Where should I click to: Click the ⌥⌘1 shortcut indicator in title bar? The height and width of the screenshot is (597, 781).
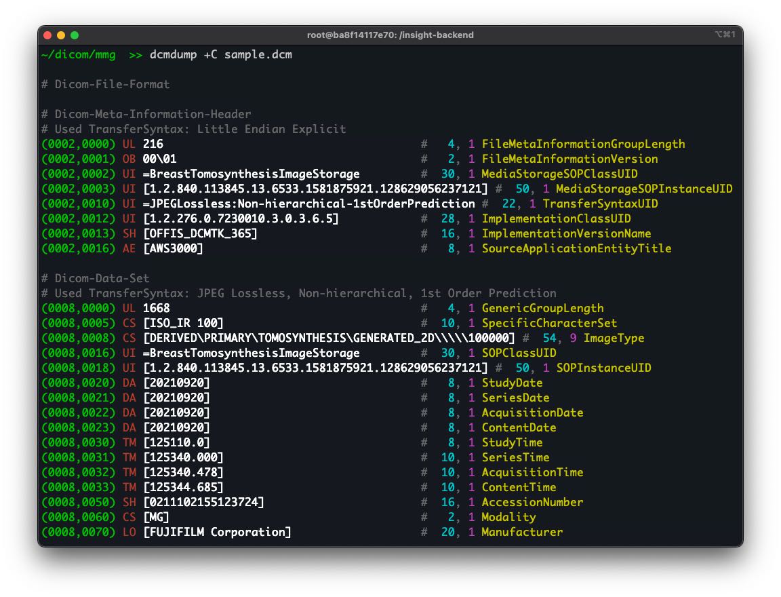[x=725, y=35]
